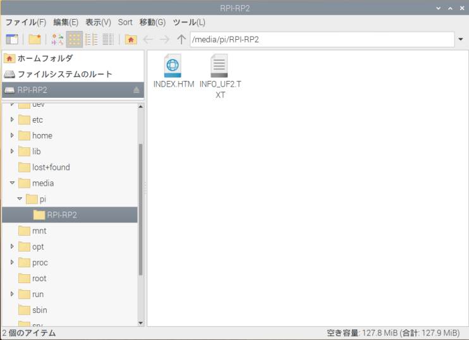Select ホームフォルダ in places

73,58
